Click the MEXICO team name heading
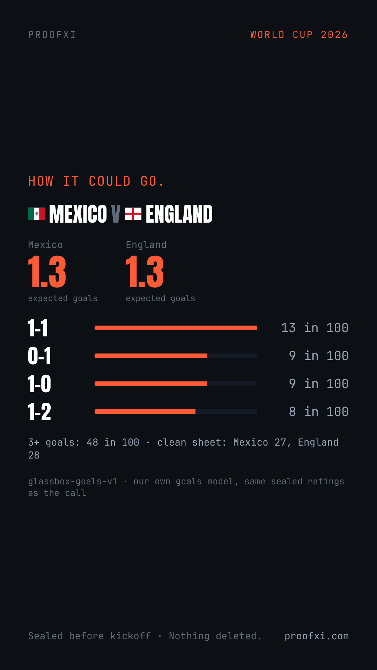The image size is (377, 670). [78, 214]
